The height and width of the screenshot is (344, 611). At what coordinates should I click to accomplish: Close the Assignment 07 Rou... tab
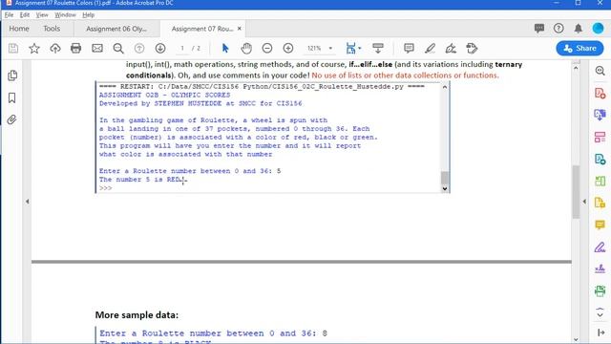pyautogui.click(x=240, y=29)
